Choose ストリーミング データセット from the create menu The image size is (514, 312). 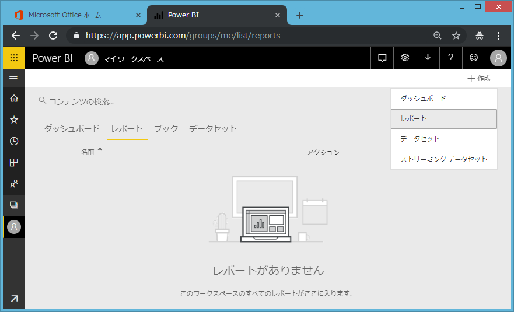[444, 159]
